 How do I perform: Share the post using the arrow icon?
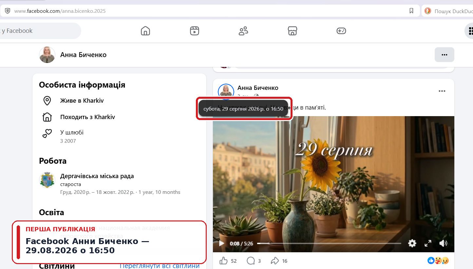[x=275, y=261]
